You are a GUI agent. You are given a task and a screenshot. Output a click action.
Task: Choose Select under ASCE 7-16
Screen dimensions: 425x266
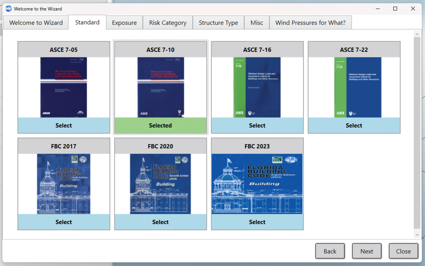257,125
